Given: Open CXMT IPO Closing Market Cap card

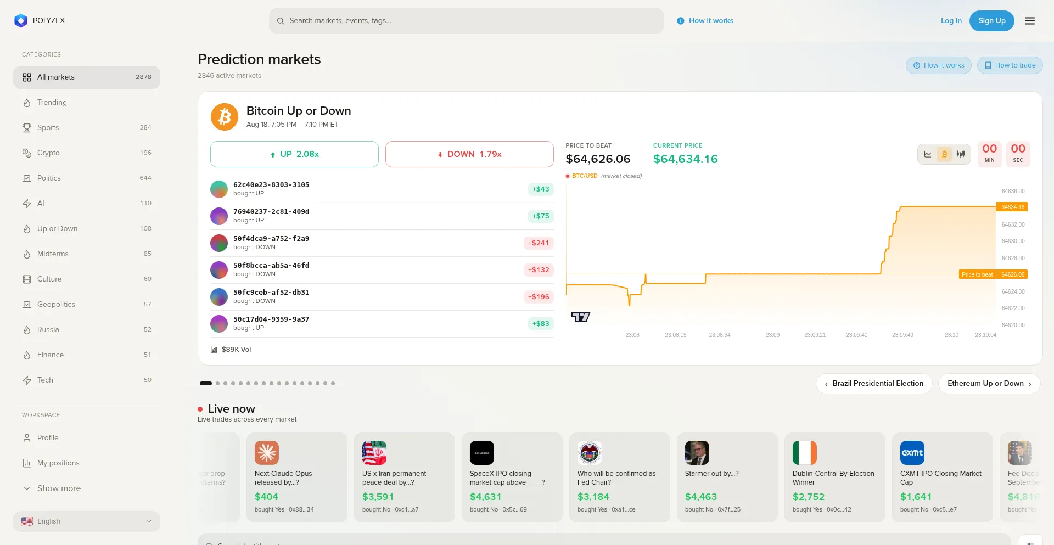Looking at the screenshot, I should (942, 477).
